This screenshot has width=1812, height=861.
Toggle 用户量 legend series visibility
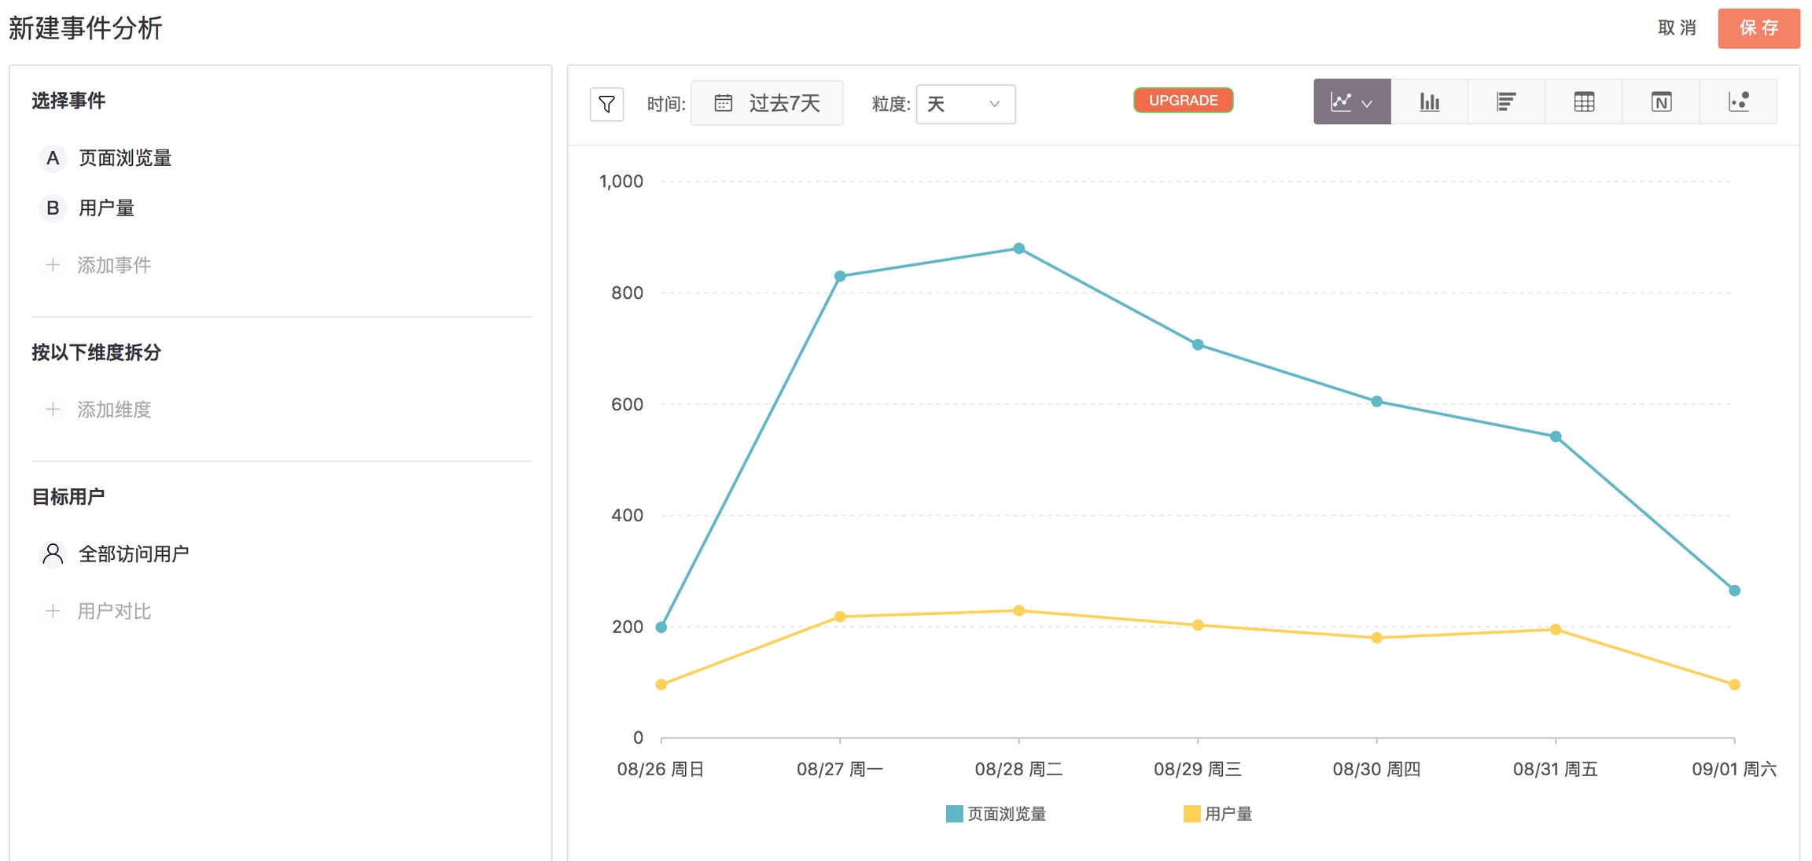click(x=1217, y=814)
